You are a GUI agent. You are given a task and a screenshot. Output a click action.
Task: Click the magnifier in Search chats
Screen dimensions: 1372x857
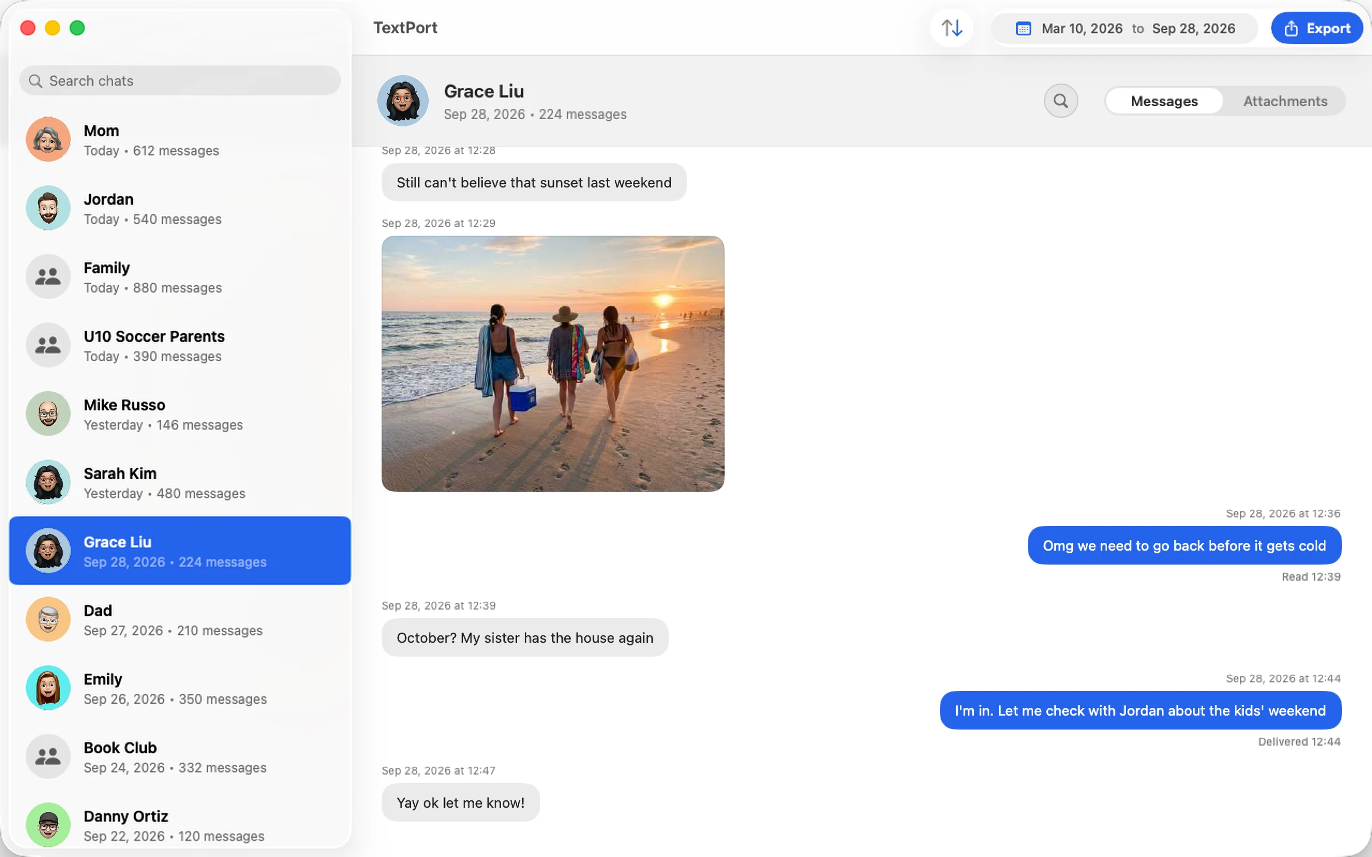tap(35, 81)
